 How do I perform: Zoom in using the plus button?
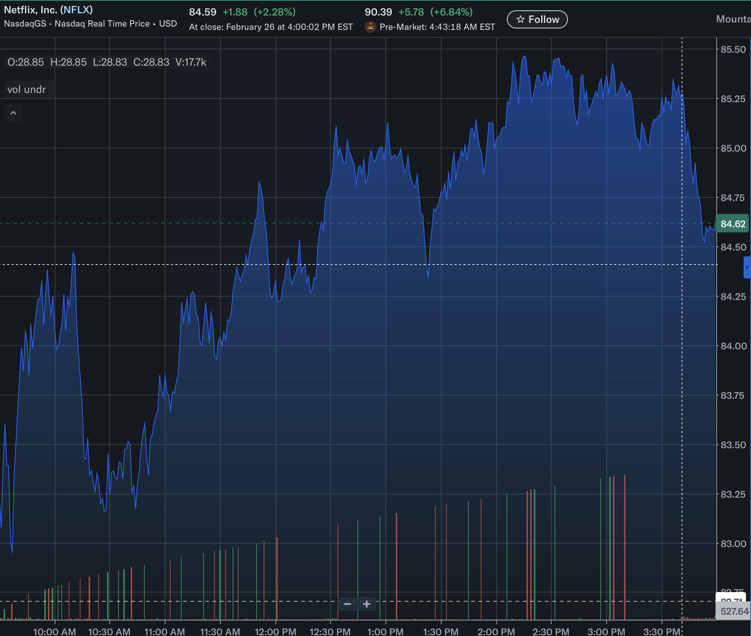tap(367, 604)
